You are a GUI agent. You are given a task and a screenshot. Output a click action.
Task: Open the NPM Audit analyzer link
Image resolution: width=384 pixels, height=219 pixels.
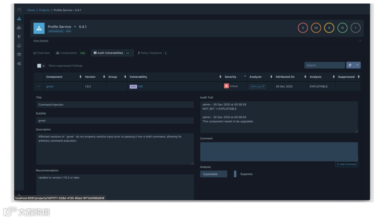coord(257,87)
